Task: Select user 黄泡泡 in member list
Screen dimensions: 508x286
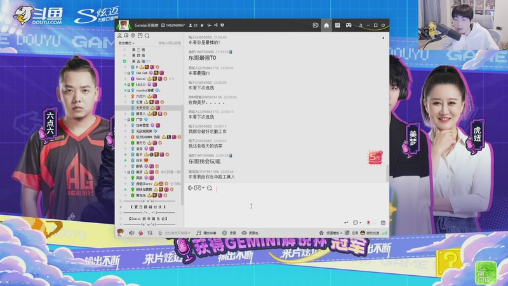Action: coord(140,196)
